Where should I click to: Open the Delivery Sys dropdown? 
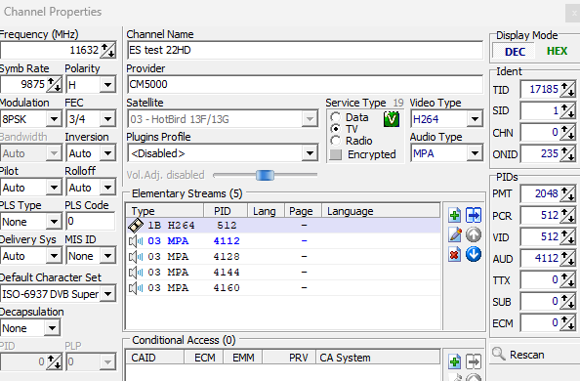[54, 256]
